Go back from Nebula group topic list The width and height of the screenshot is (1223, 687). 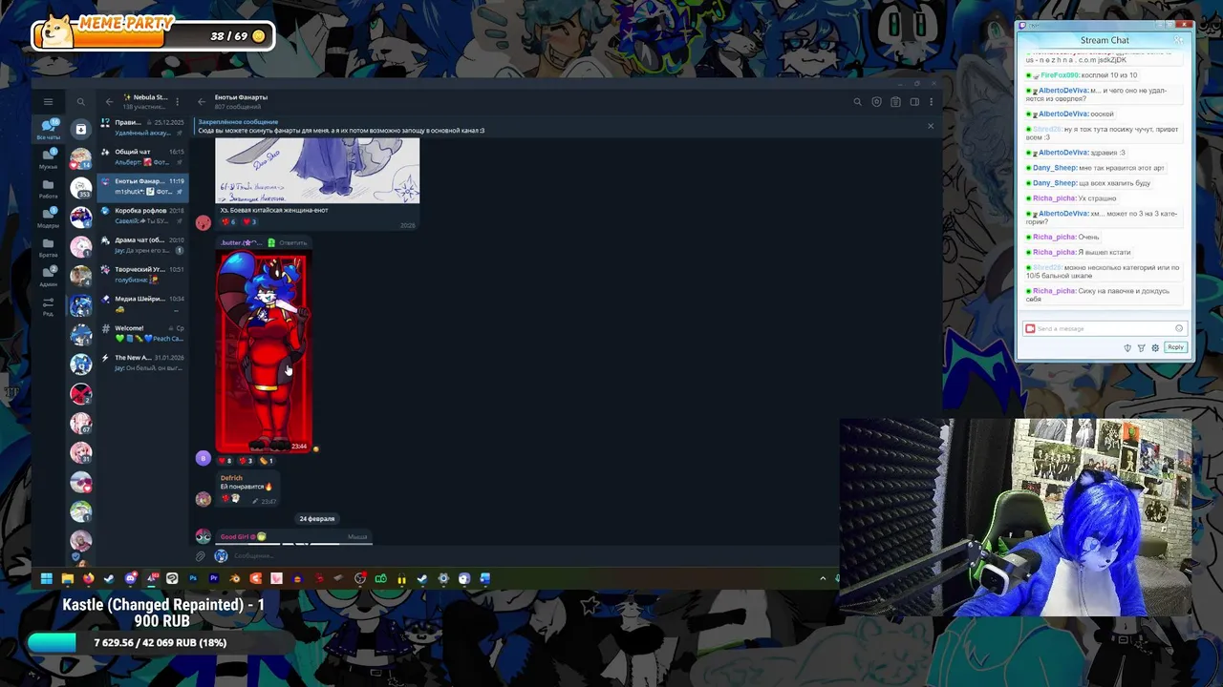(109, 101)
